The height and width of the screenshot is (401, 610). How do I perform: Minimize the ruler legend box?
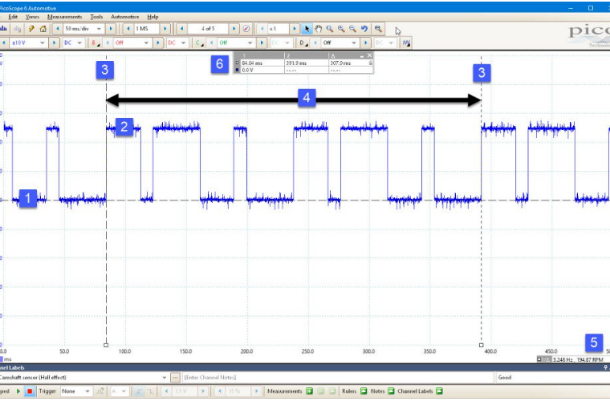click(x=362, y=56)
